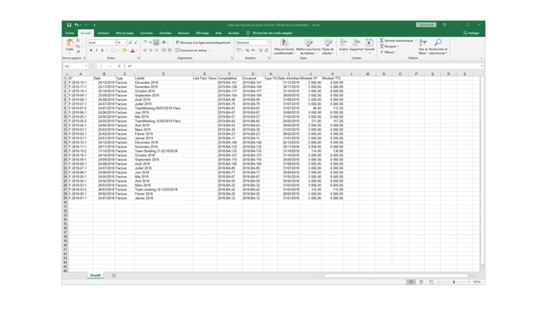Switch to the Insertion tab
This screenshot has width=547, height=321.
click(103, 33)
